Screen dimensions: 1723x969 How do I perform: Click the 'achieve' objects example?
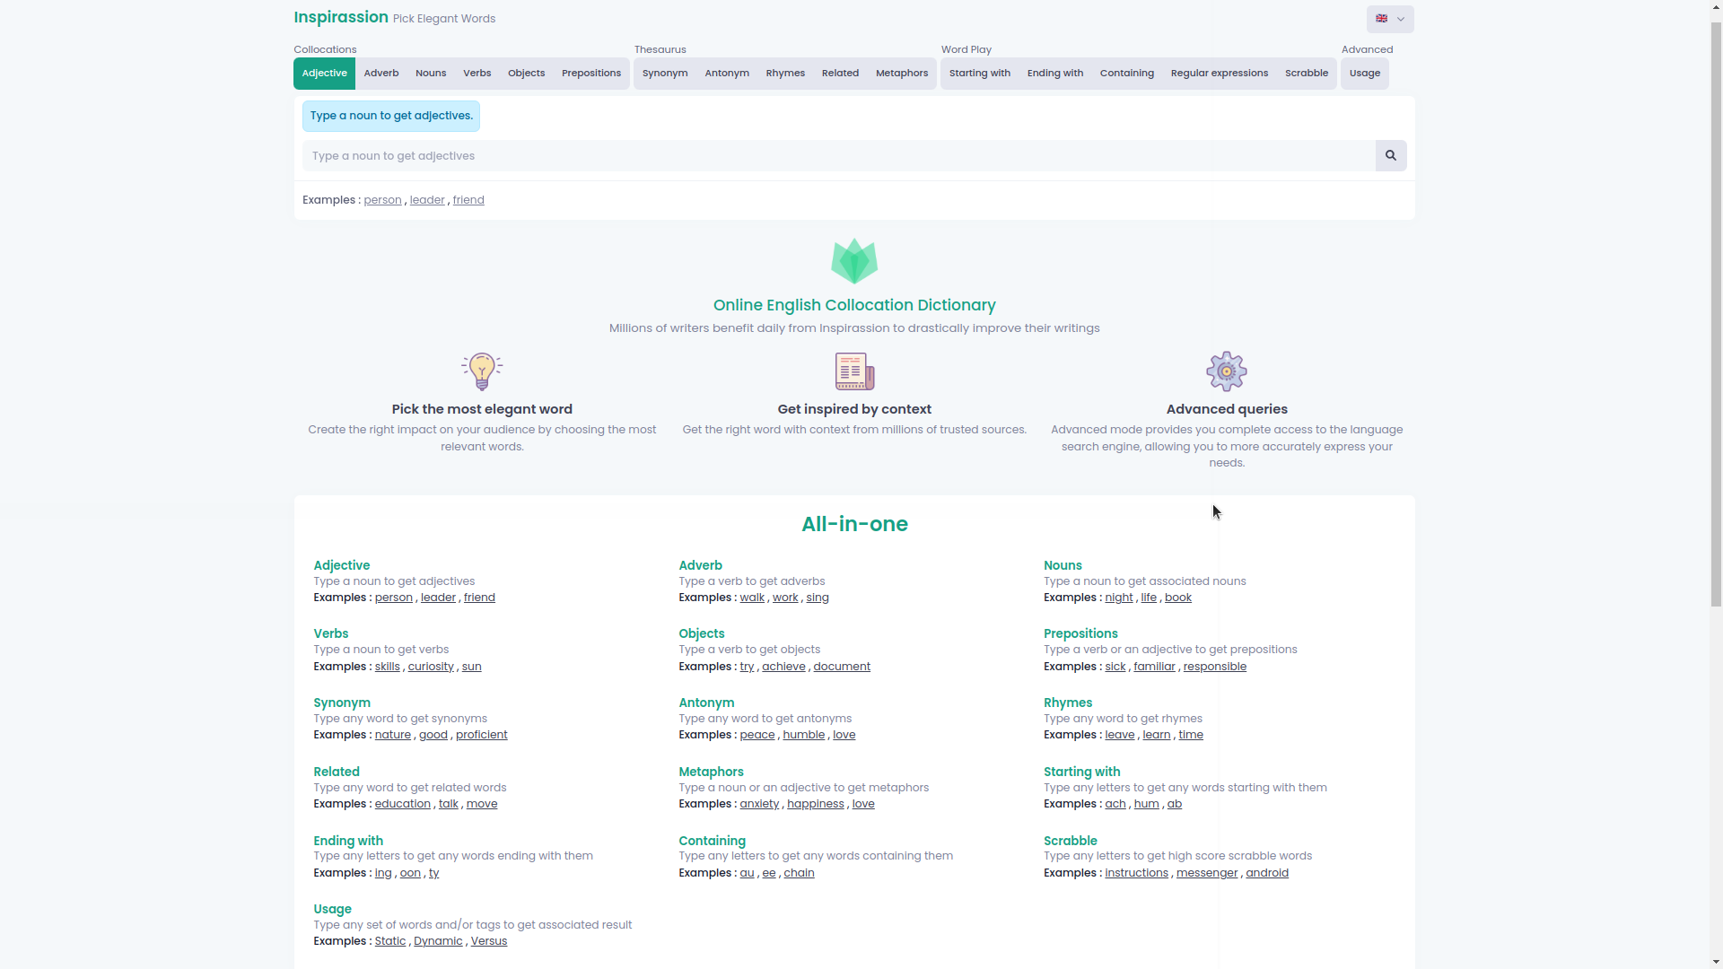(x=783, y=667)
